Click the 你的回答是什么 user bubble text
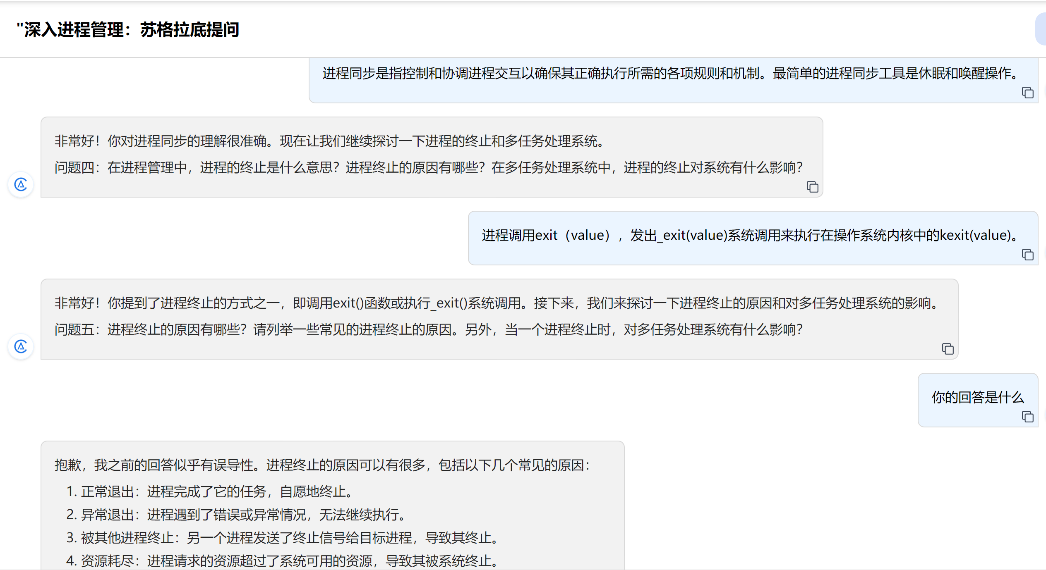Image resolution: width=1046 pixels, height=570 pixels. click(977, 397)
